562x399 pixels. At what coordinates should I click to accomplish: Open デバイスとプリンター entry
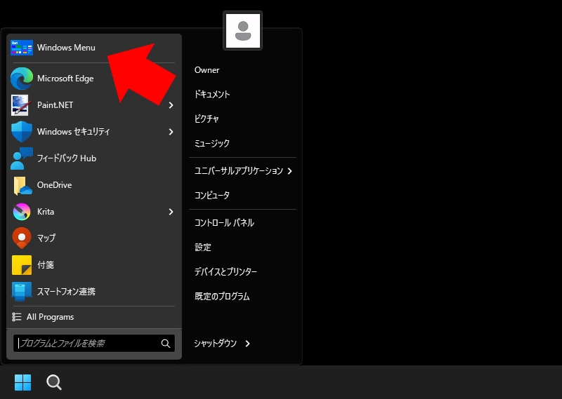coord(226,272)
